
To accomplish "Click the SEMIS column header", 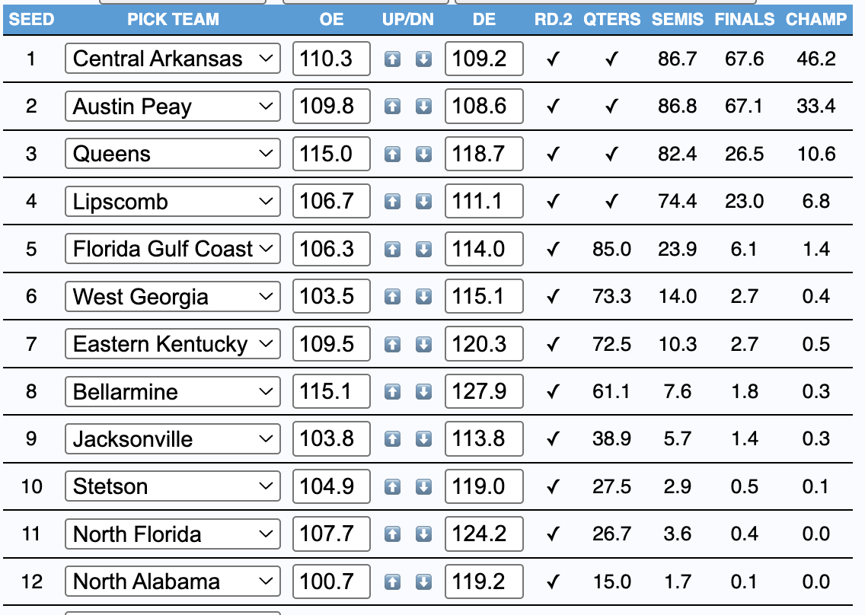I will coord(678,19).
